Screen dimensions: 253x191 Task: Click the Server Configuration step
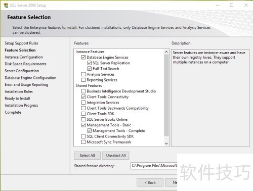(x=22, y=71)
